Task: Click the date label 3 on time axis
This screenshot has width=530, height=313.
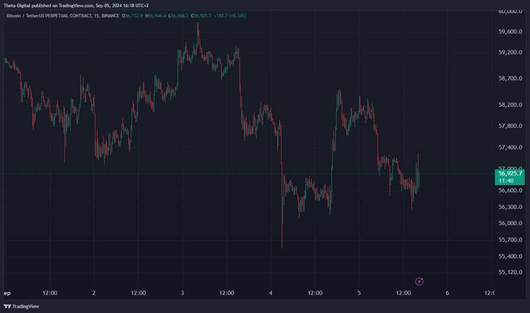Action: point(182,293)
